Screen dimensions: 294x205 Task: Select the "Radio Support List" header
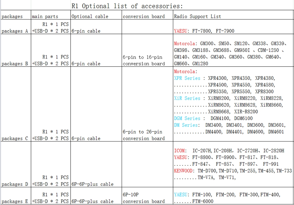[198, 17]
